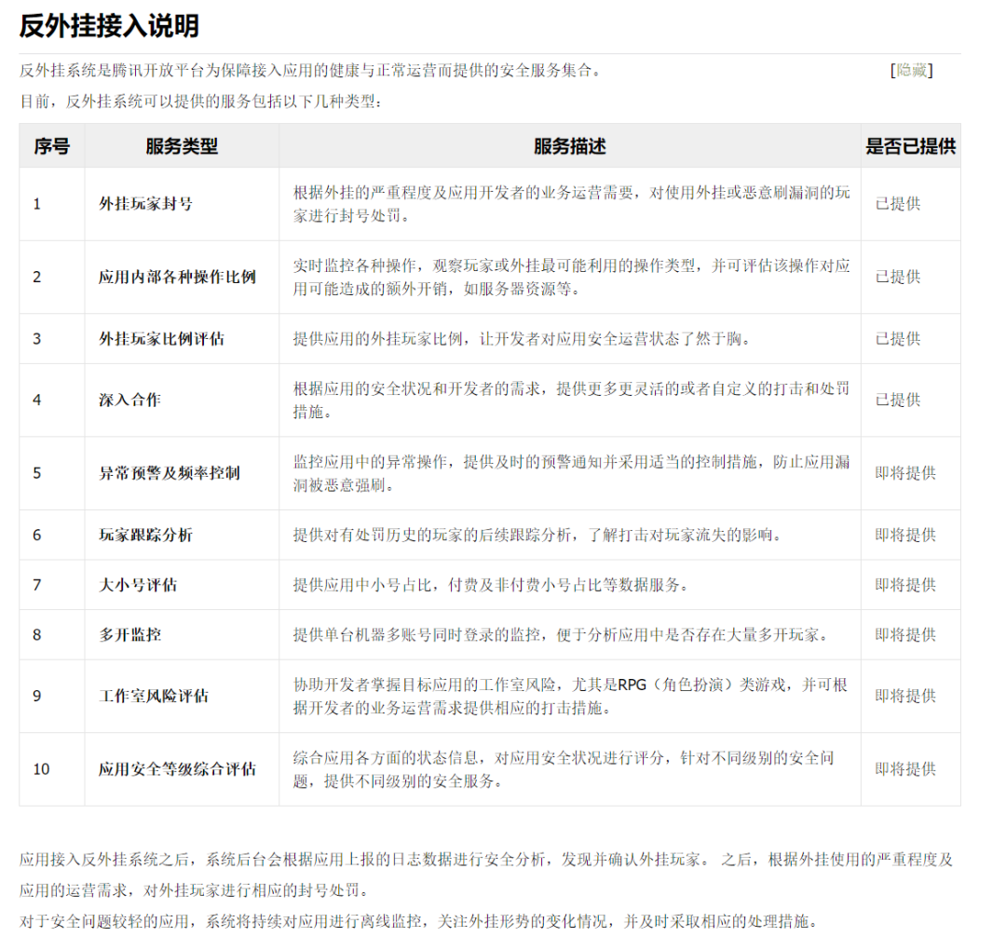Click the line 对于安全问题较轻的应用
The width and height of the screenshot is (1006, 950).
click(x=420, y=921)
